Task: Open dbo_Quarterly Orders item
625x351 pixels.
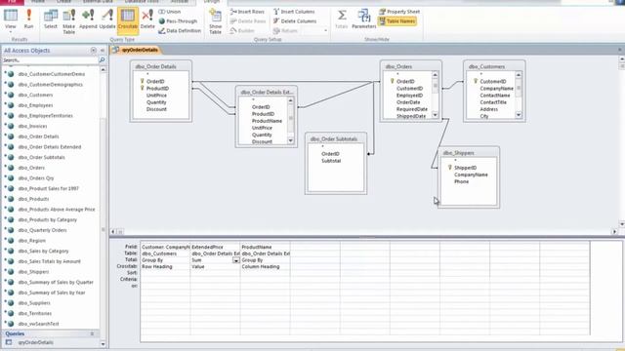Action: click(x=42, y=230)
